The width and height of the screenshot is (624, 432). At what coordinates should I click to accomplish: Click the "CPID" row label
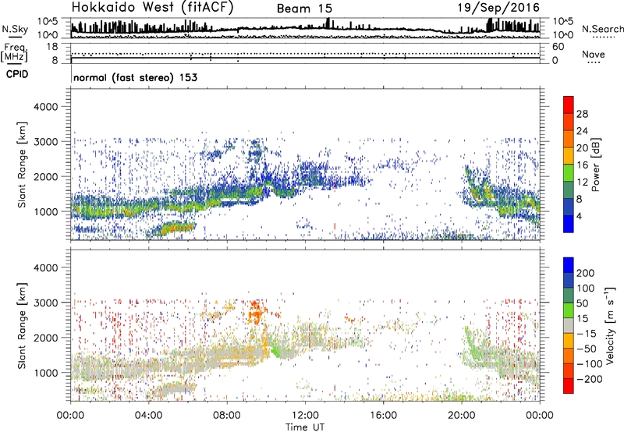[x=17, y=74]
